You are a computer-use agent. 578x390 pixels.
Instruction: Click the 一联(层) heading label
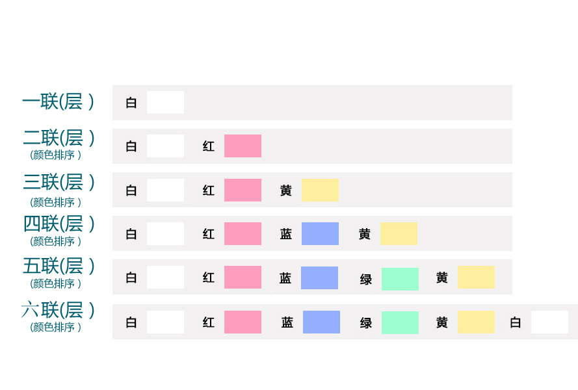pos(58,101)
